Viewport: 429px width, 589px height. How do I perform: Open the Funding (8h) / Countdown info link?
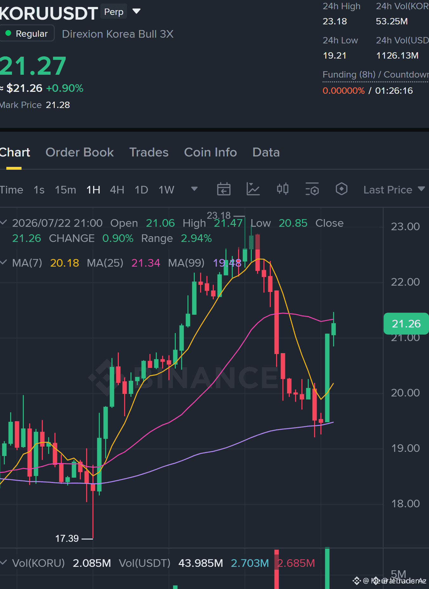tap(375, 75)
